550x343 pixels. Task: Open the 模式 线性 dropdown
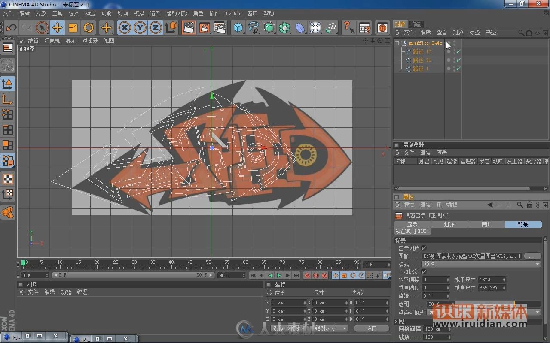pyautogui.click(x=481, y=264)
